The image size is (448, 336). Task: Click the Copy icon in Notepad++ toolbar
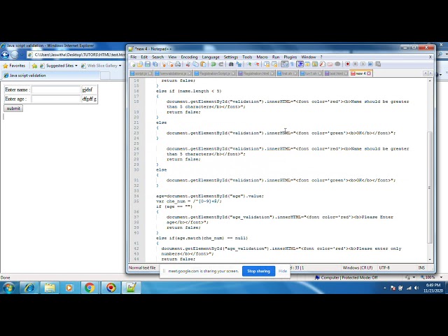[196, 64]
